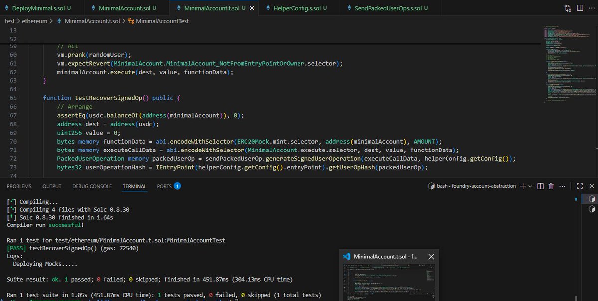This screenshot has height=301, width=598.
Task: Maximize the panel with the expand icon
Action: [580, 186]
